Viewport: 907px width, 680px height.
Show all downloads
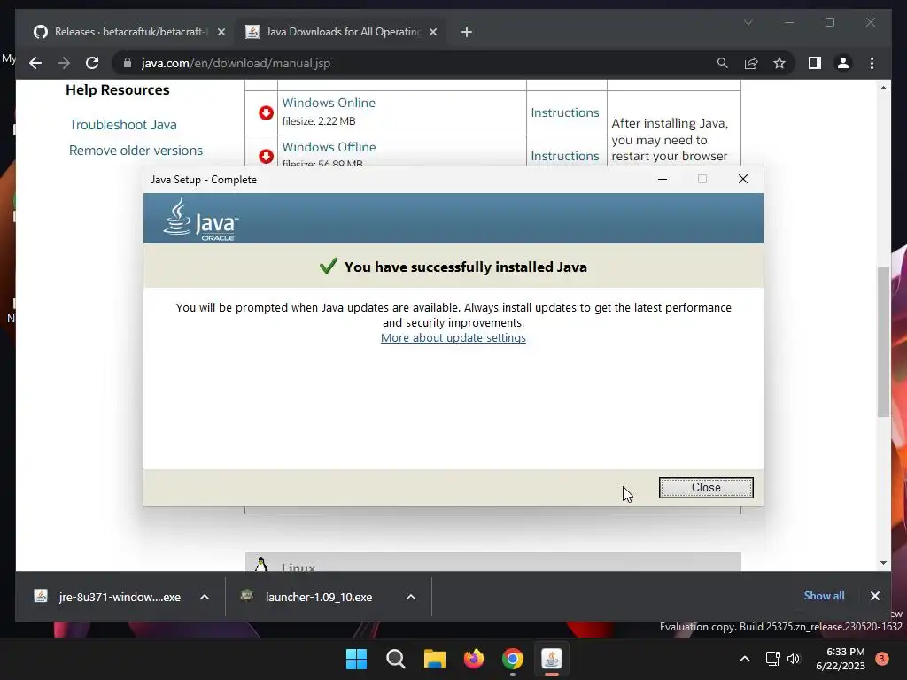(x=824, y=596)
